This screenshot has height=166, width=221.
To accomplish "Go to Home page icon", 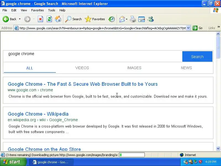I will pos(58,19).
